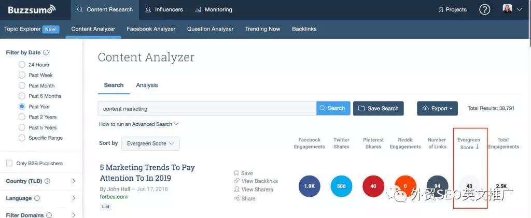Select the Past 2 Years filter

pyautogui.click(x=22, y=117)
